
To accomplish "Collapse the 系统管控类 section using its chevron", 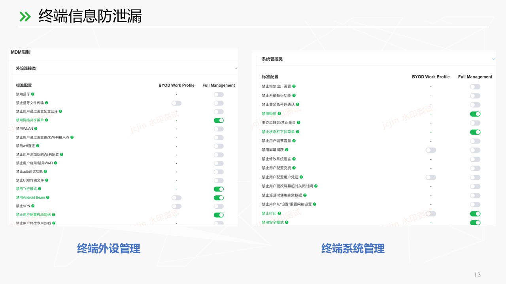I will [x=493, y=59].
